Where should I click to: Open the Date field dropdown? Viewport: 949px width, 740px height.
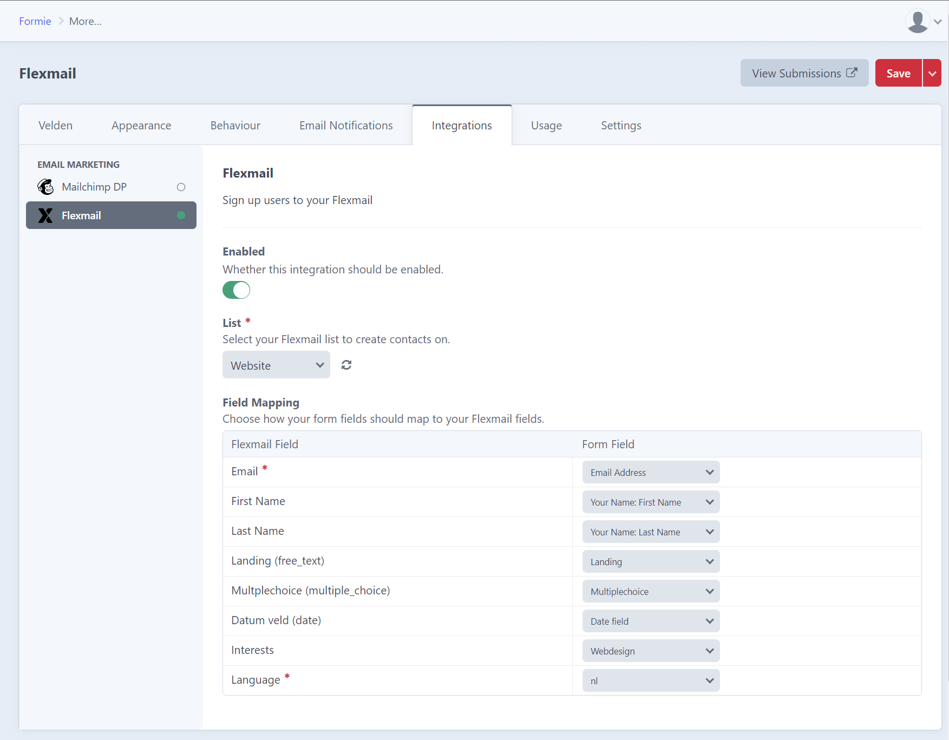[x=651, y=621]
